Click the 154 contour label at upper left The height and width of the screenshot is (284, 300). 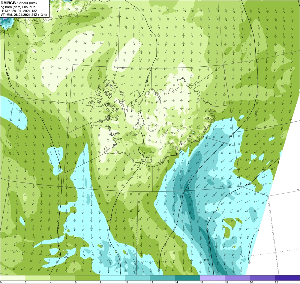pyautogui.click(x=7, y=74)
